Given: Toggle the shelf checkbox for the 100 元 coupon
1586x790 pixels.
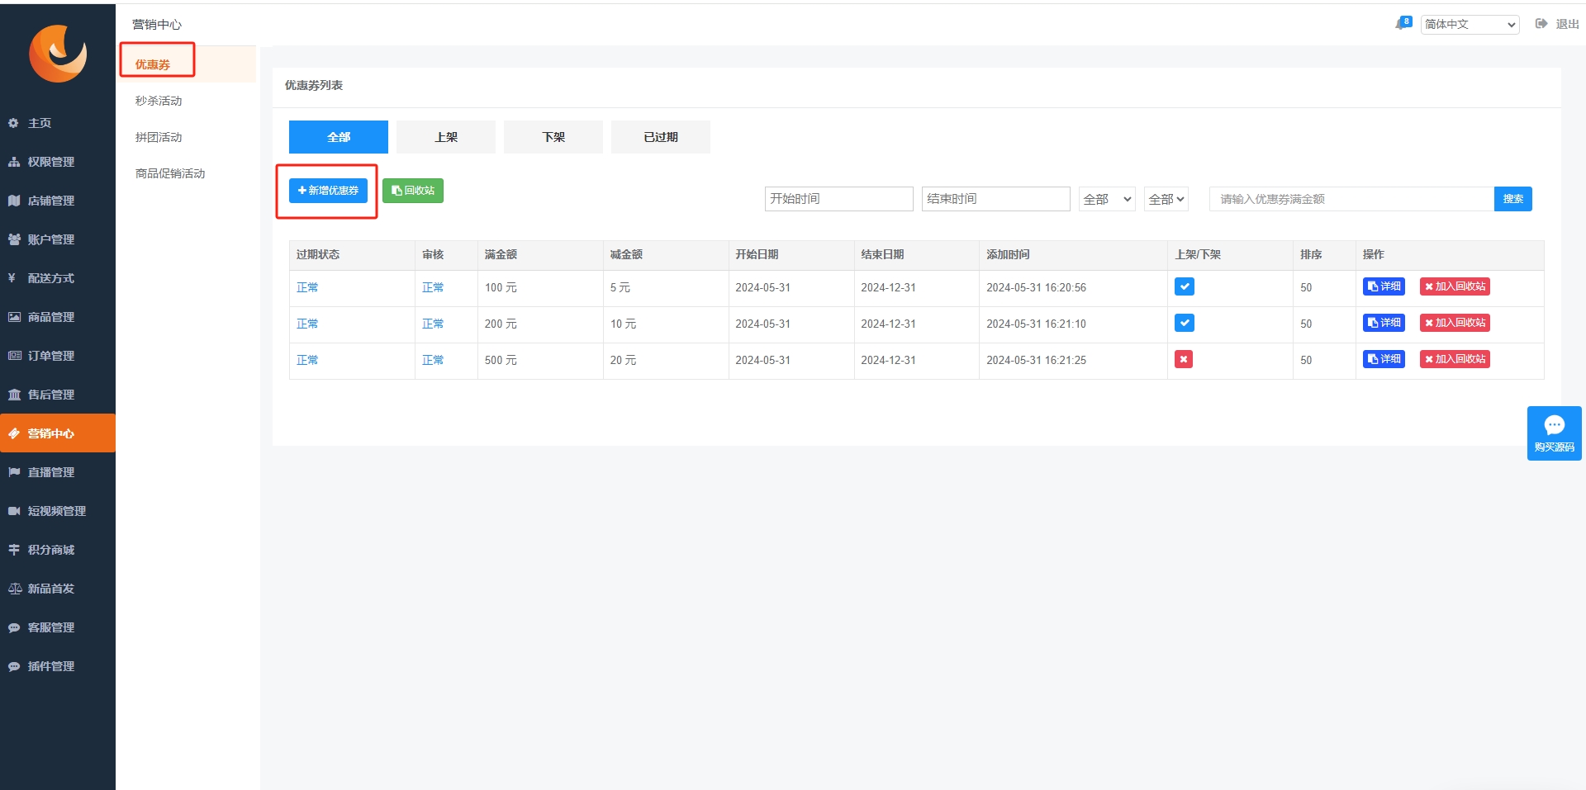Looking at the screenshot, I should tap(1184, 286).
